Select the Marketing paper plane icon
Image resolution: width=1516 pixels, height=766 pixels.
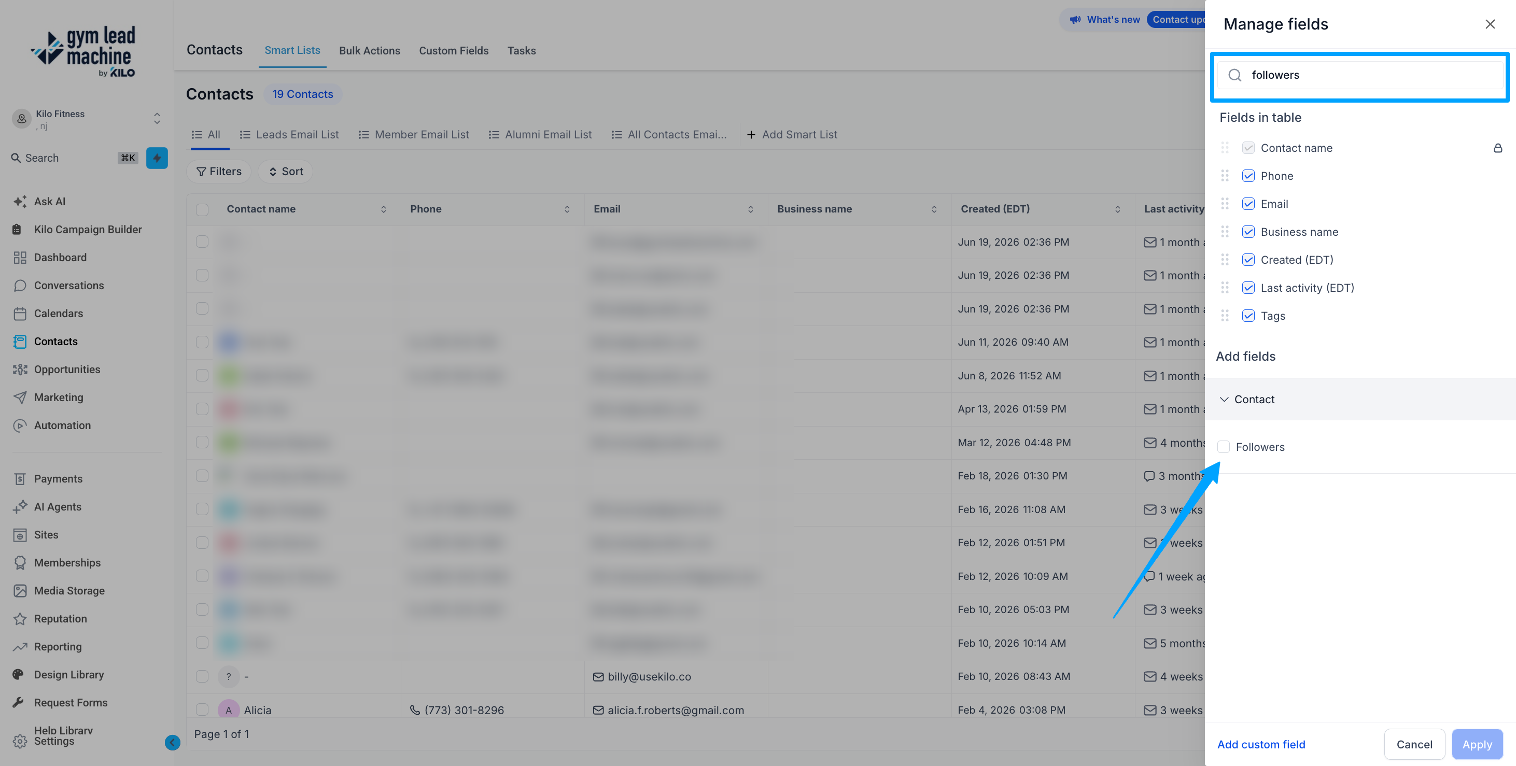pos(20,398)
